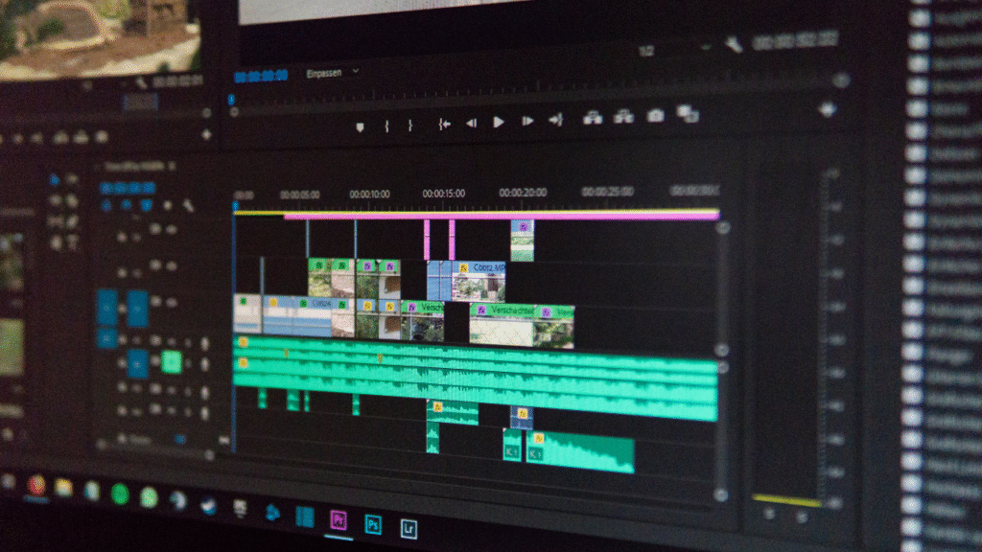Screen dimensions: 982x552
Task: Click the blue timecode in the program monitor
Action: tap(261, 76)
